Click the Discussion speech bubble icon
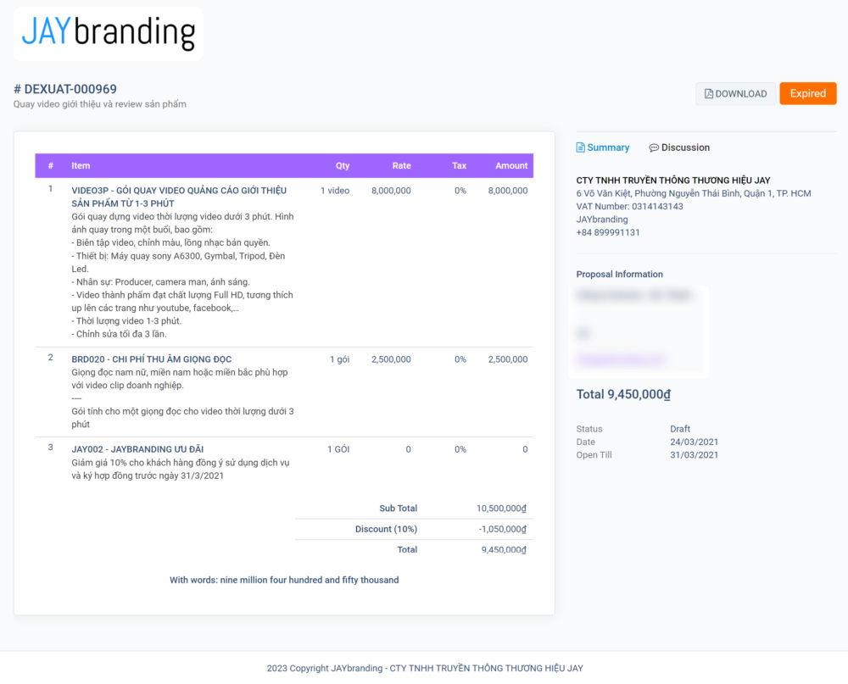 click(654, 147)
